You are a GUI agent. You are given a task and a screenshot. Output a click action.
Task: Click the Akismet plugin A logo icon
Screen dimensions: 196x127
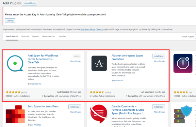99,63
